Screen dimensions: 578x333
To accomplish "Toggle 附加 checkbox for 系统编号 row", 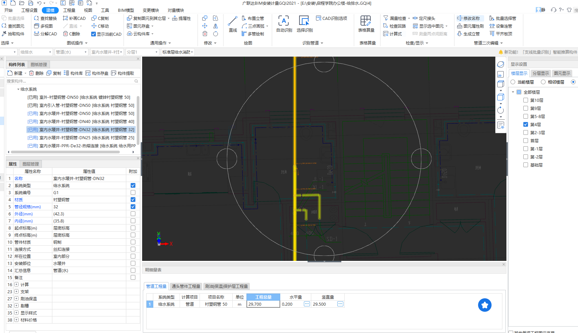I will point(133,192).
